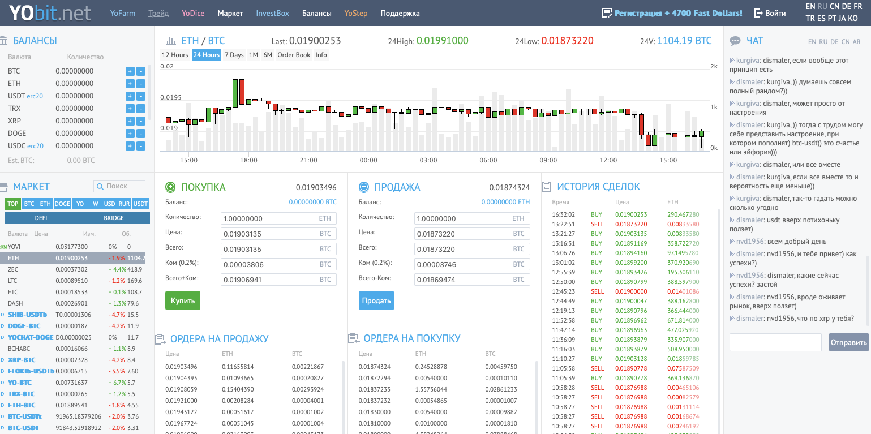This screenshot has width=871, height=434.
Task: Open YoDice in the top menu
Action: click(x=193, y=13)
